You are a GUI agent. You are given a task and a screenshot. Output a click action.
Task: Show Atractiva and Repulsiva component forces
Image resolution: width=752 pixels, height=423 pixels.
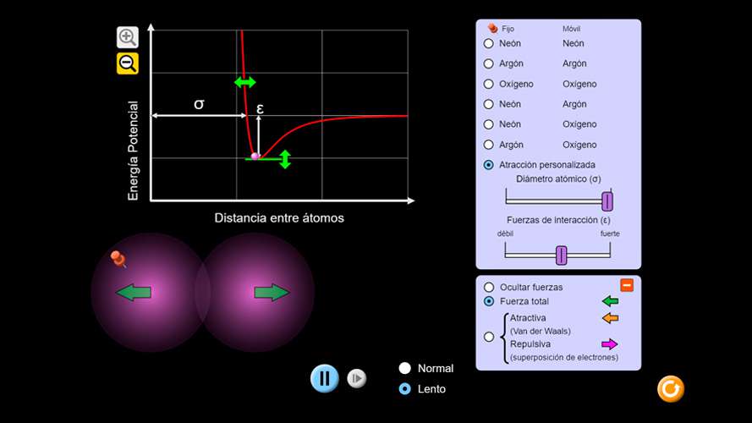pyautogui.click(x=489, y=337)
